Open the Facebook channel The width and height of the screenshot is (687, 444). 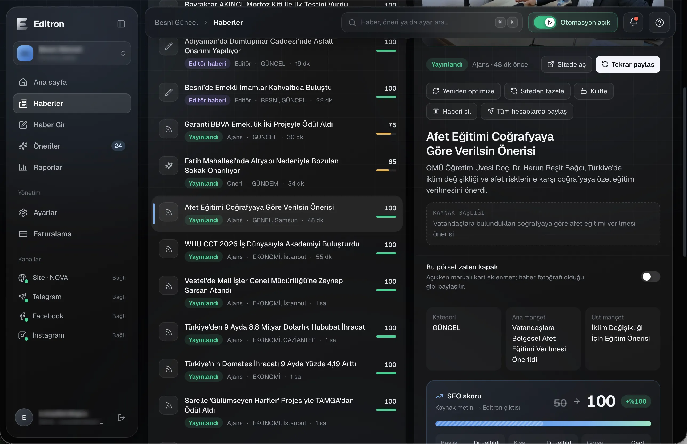[72, 316]
